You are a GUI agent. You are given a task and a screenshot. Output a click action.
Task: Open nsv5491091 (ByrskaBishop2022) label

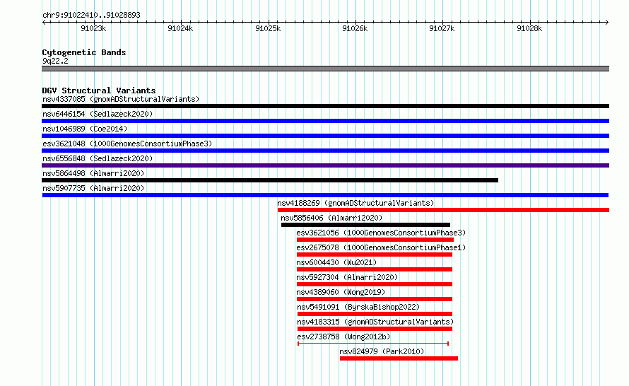pyautogui.click(x=358, y=307)
